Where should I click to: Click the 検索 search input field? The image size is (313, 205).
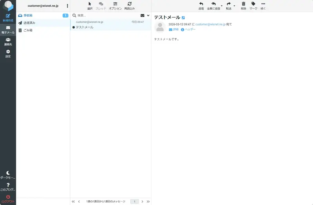tap(106, 16)
